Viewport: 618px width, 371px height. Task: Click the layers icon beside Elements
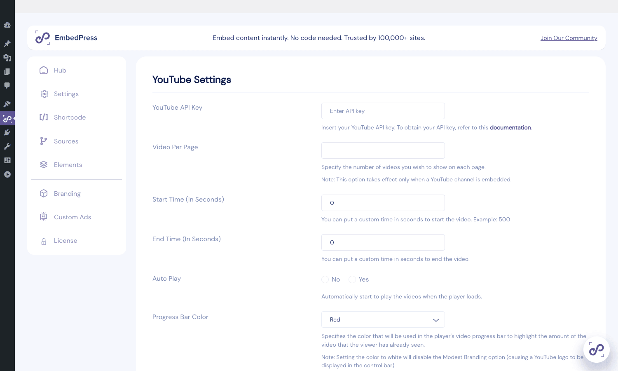(44, 165)
